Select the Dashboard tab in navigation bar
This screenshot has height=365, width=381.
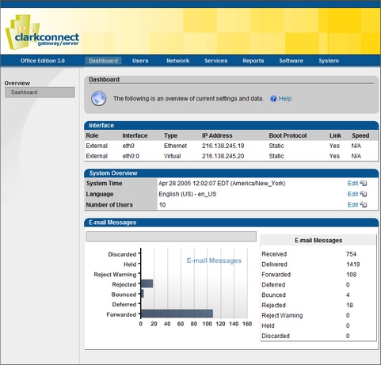pos(103,61)
